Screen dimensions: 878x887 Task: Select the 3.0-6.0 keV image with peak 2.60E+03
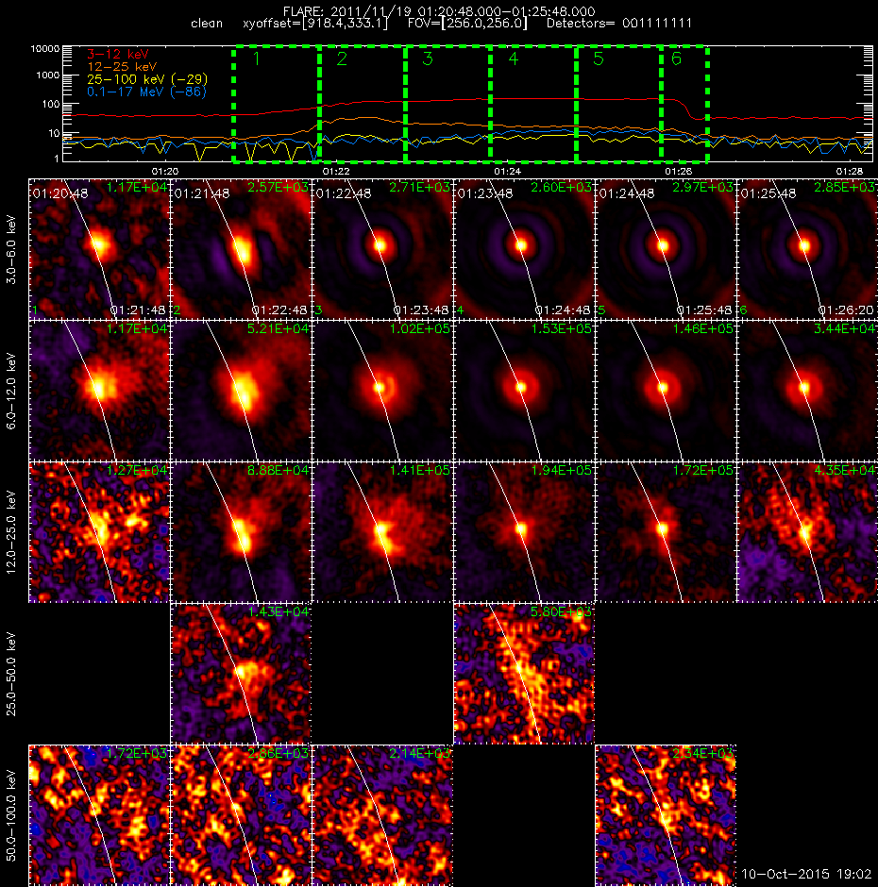tap(524, 248)
